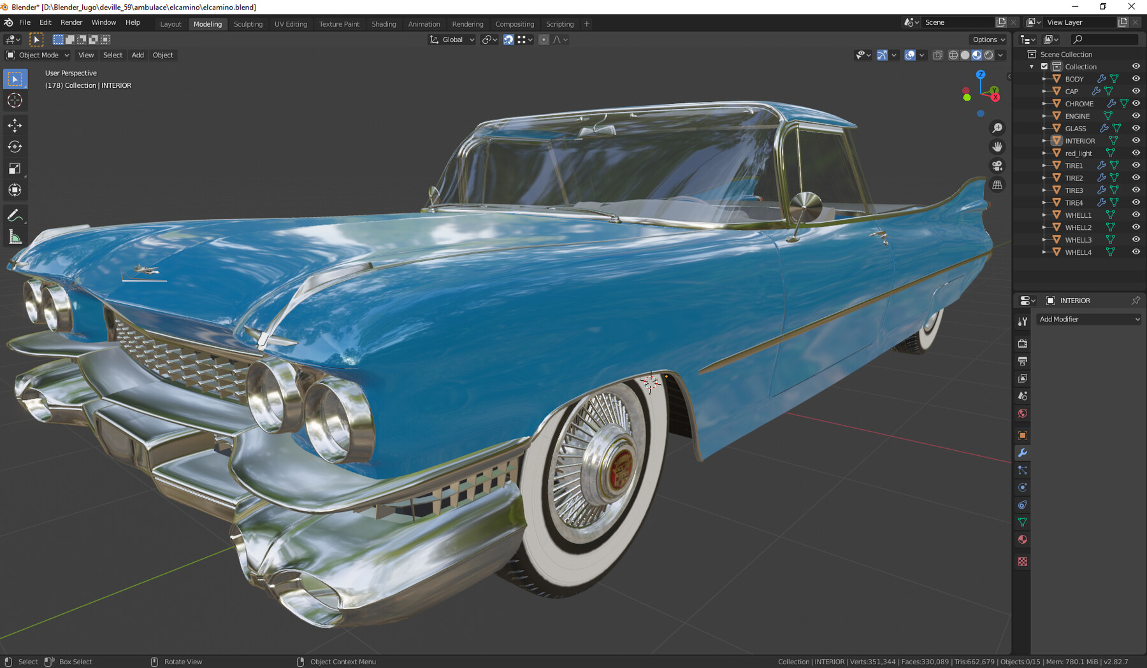Viewport: 1147px width, 668px height.
Task: Open the Render menu
Action: pyautogui.click(x=71, y=22)
